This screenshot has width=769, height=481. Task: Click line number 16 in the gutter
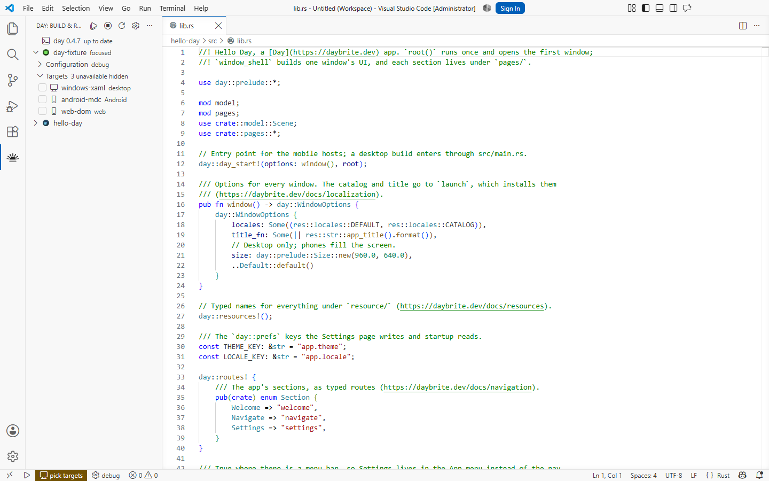pos(181,204)
